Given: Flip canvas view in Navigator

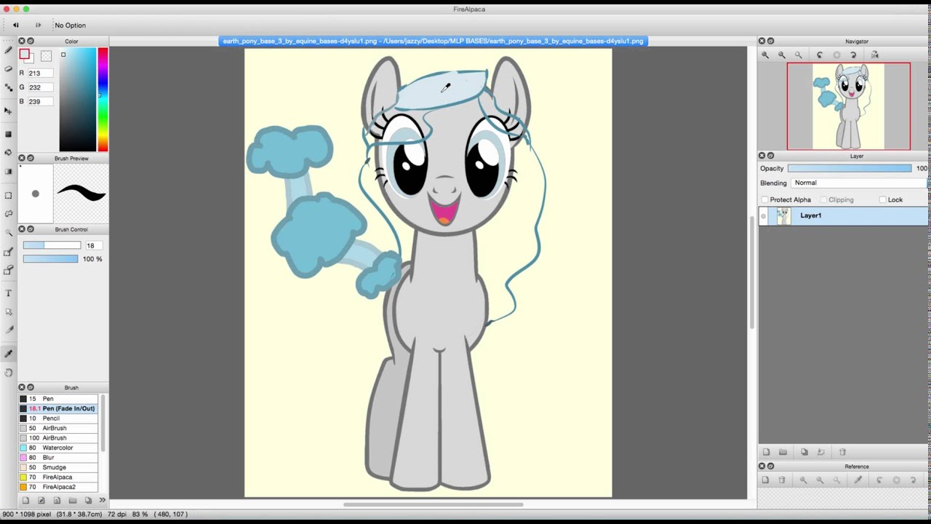Looking at the screenshot, I should pyautogui.click(x=875, y=55).
